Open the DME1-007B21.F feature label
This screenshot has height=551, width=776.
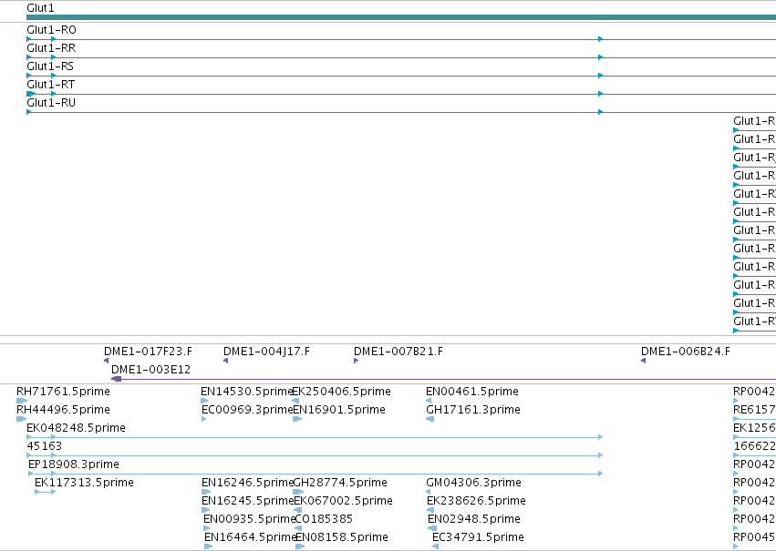[398, 352]
